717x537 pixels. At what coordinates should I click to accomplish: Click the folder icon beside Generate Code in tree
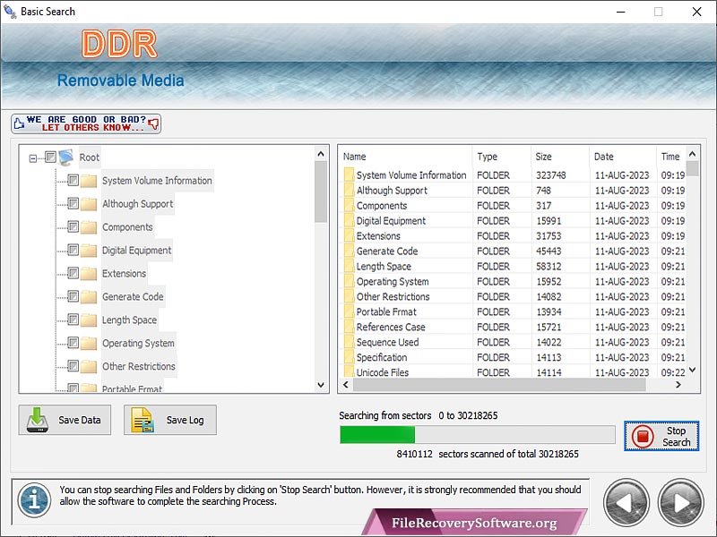[89, 297]
